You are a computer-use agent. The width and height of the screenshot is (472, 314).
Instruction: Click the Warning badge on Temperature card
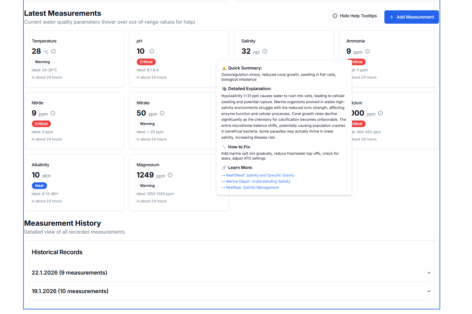[x=42, y=62]
